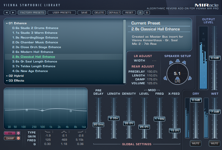The width and height of the screenshot is (222, 150).
Task: Click the rear right surround speaker icon
Action: [x=190, y=78]
